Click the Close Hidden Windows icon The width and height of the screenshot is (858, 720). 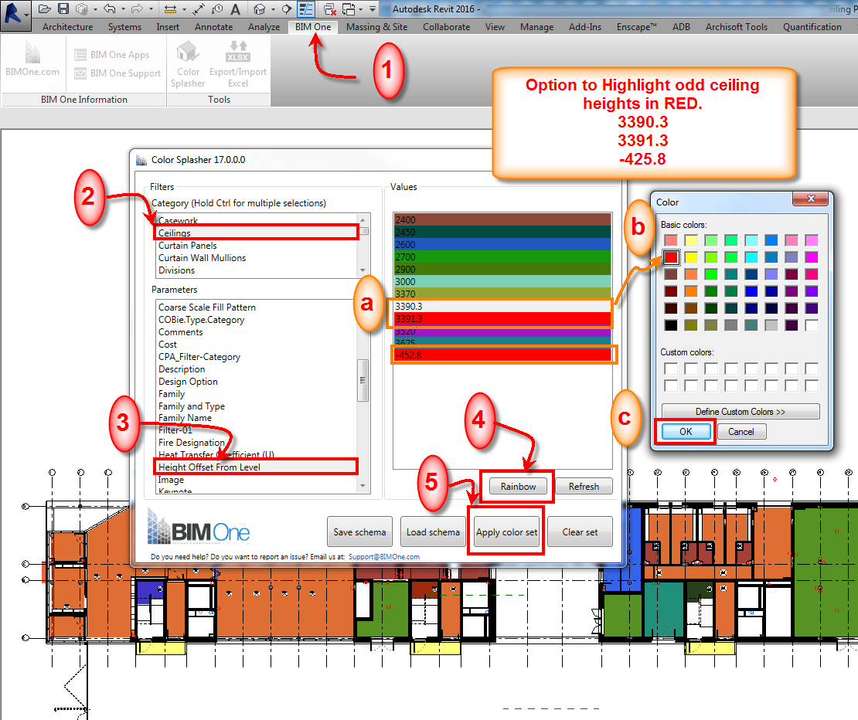click(x=330, y=9)
